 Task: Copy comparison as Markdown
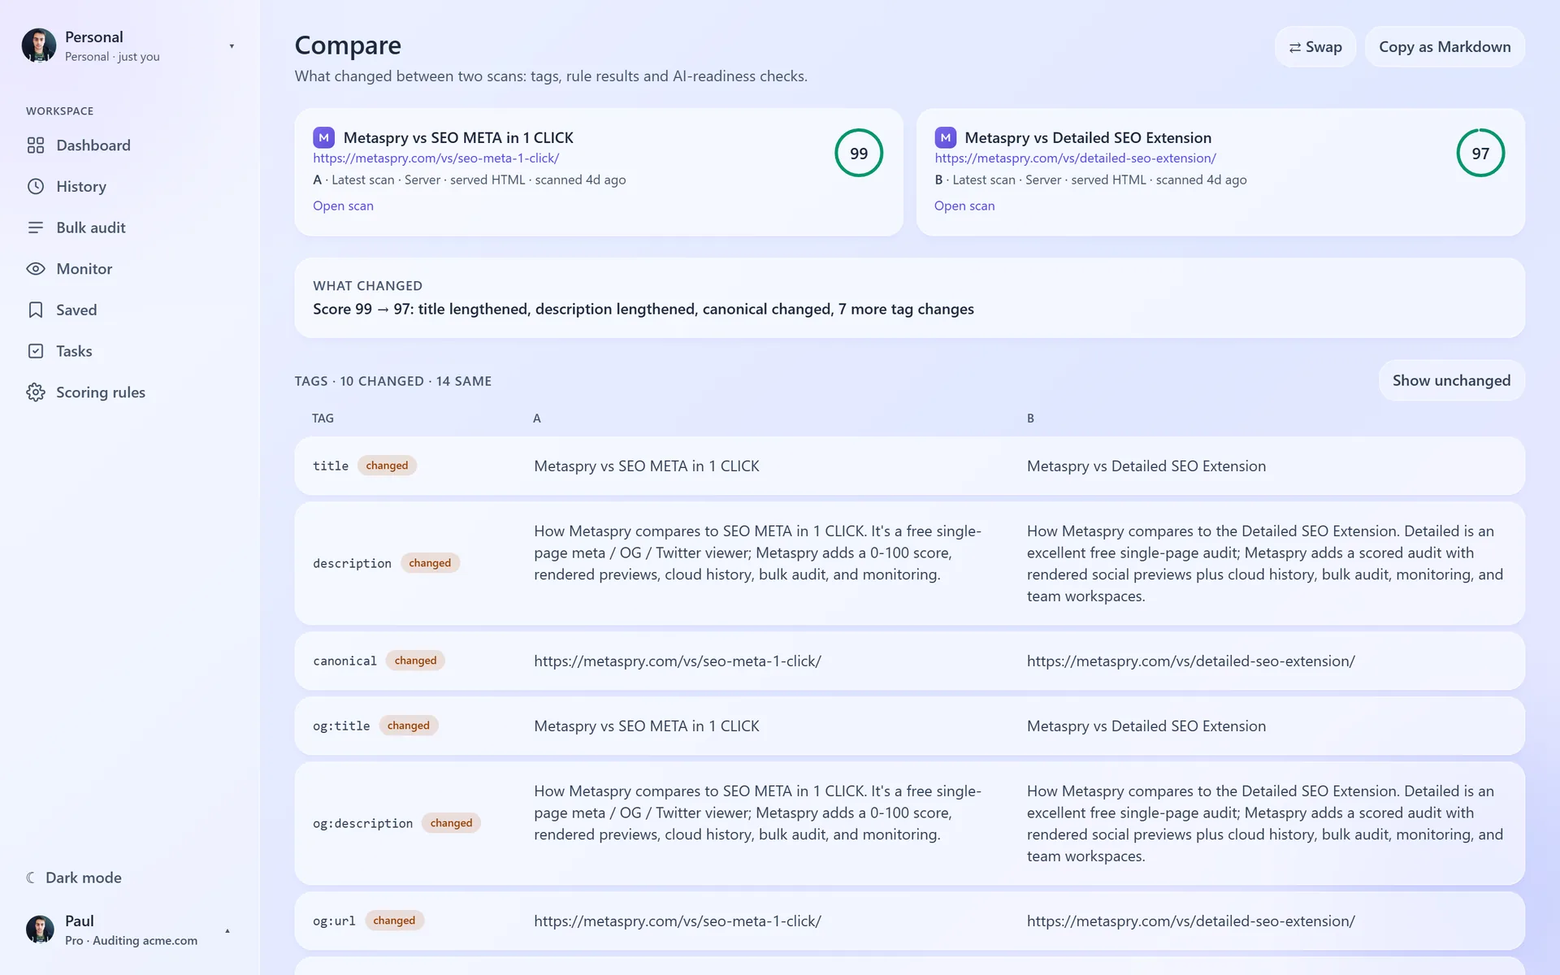pos(1445,47)
